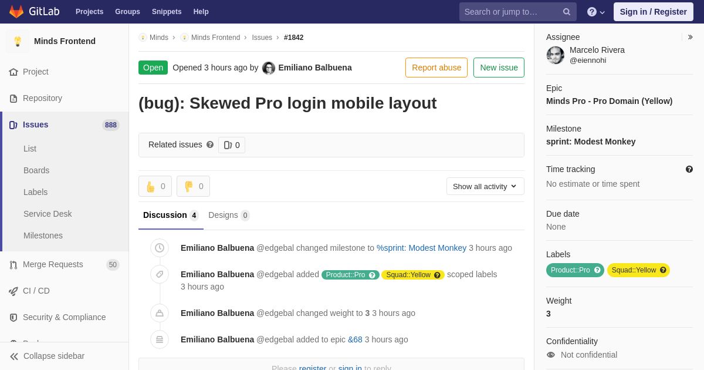
Task: Click the Not confidential eye icon
Action: (551, 355)
